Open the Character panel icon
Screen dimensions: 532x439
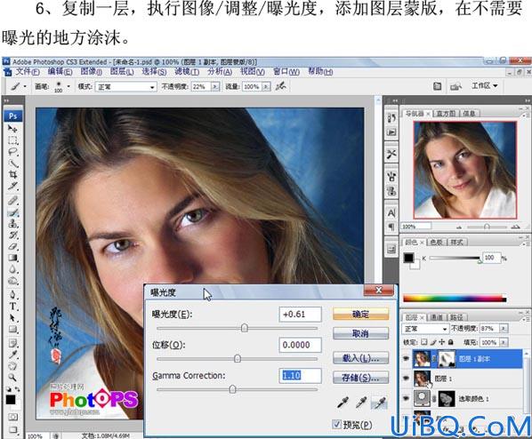tap(391, 213)
